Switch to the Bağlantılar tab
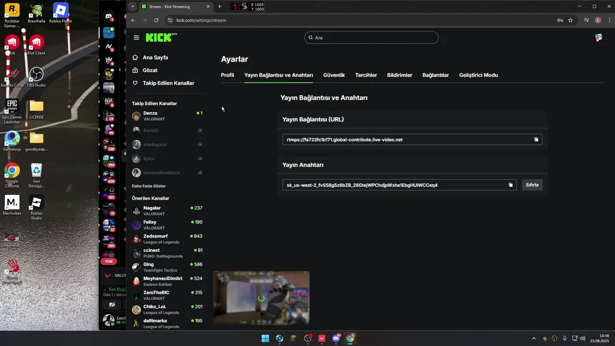The height and width of the screenshot is (346, 615). point(436,75)
